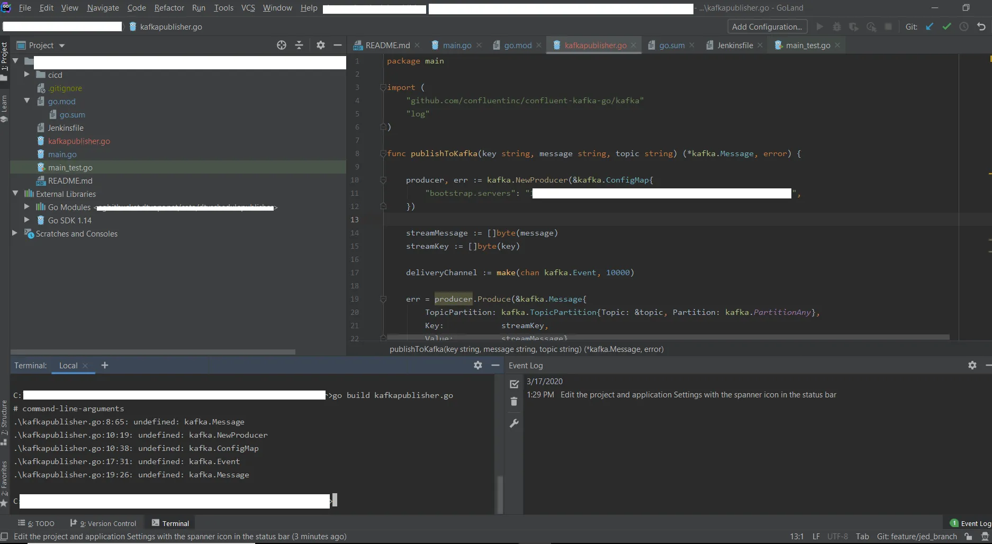
Task: Click Git branch feature/jed_branch in status bar
Action: [917, 537]
